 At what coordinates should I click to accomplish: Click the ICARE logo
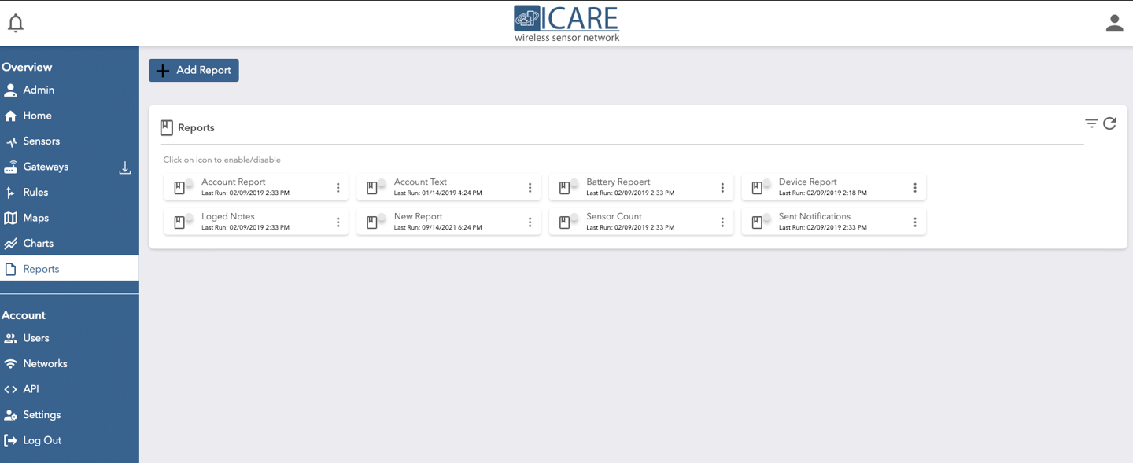tap(566, 24)
